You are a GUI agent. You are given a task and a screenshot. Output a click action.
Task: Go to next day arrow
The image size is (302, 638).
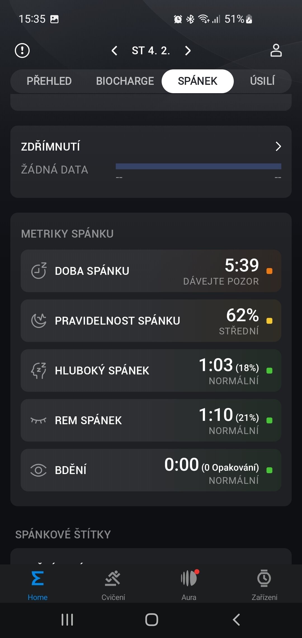point(188,51)
